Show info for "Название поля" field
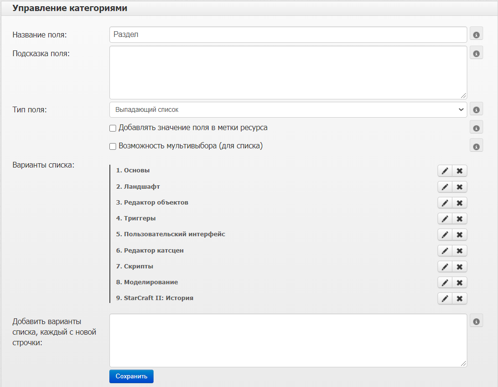 pos(476,35)
